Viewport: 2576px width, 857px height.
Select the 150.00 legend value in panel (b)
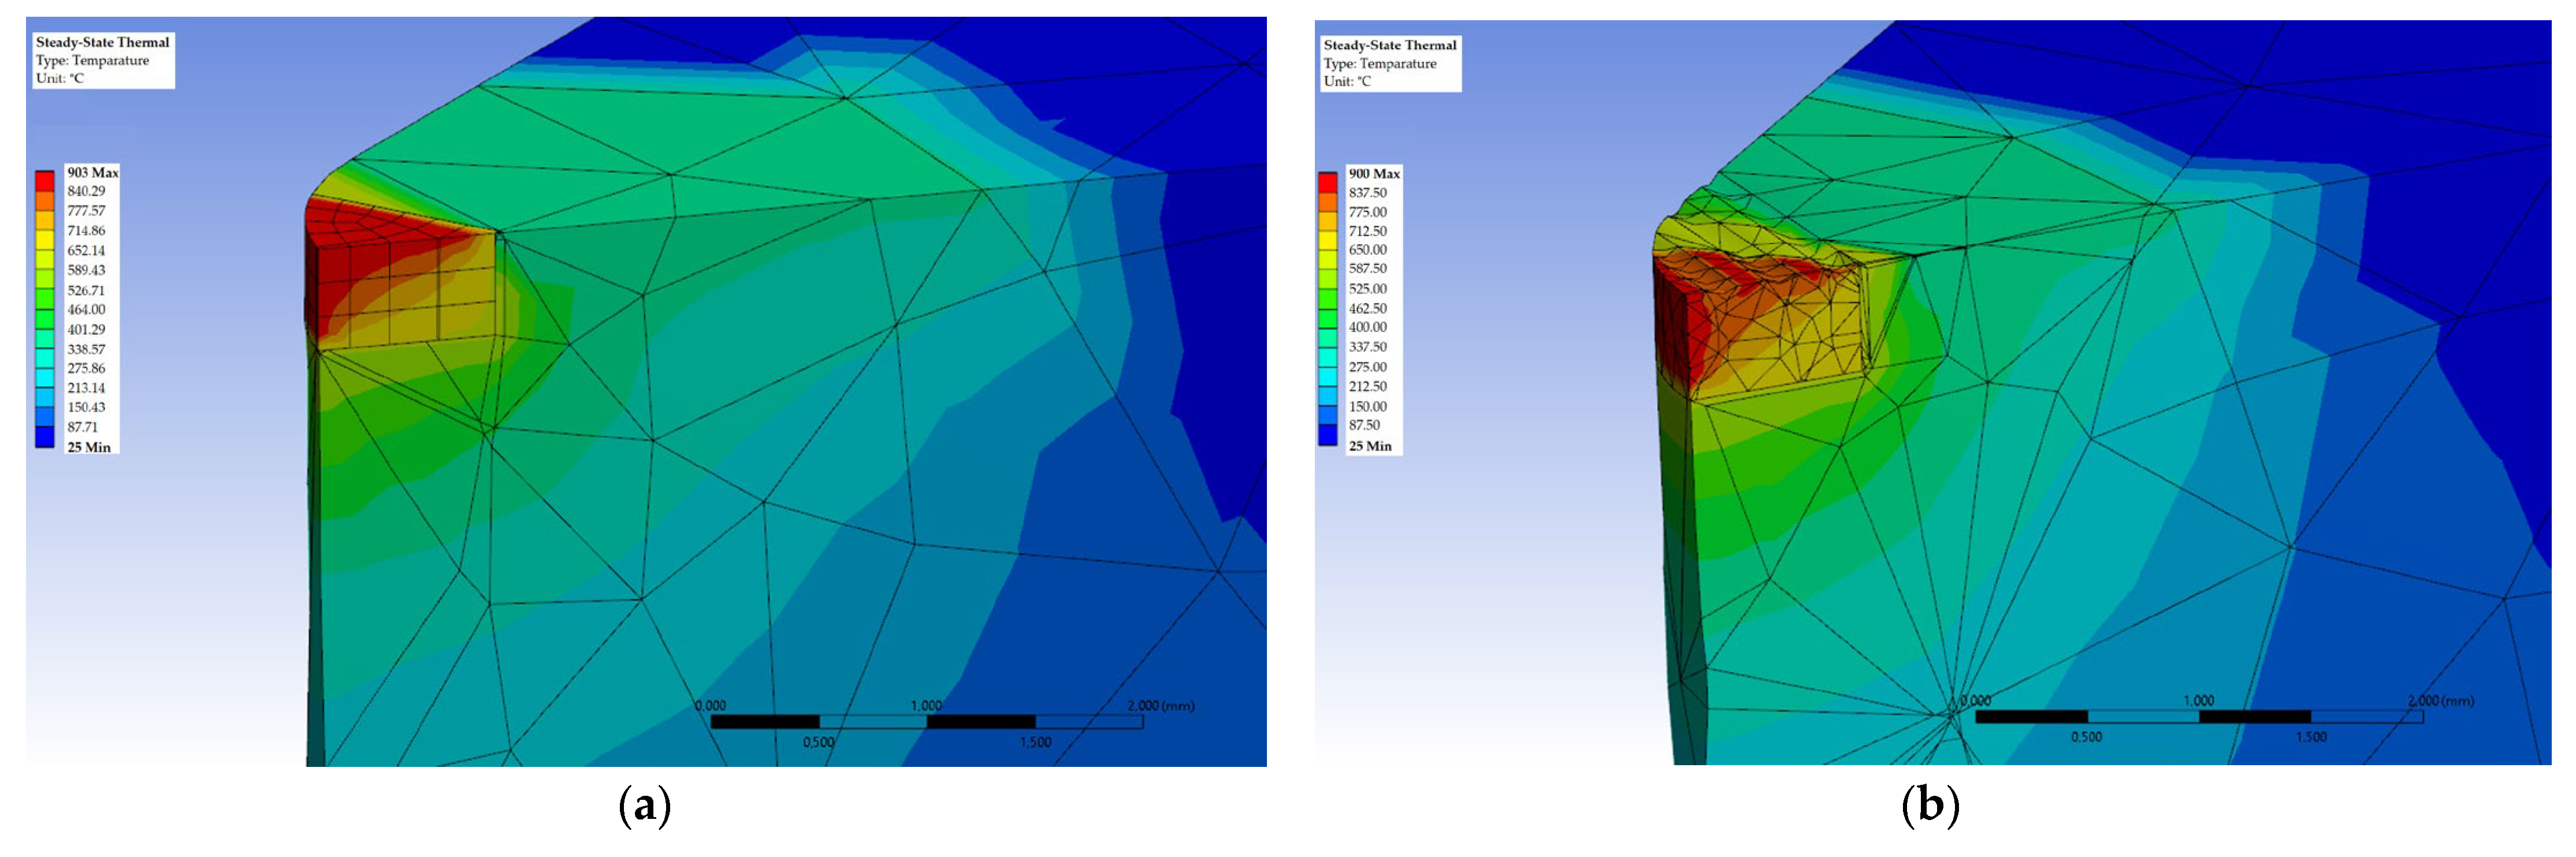coord(1367,406)
